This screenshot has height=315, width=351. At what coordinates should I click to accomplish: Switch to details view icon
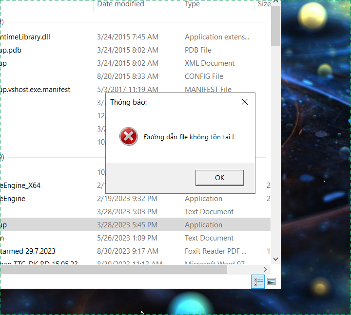click(x=258, y=282)
